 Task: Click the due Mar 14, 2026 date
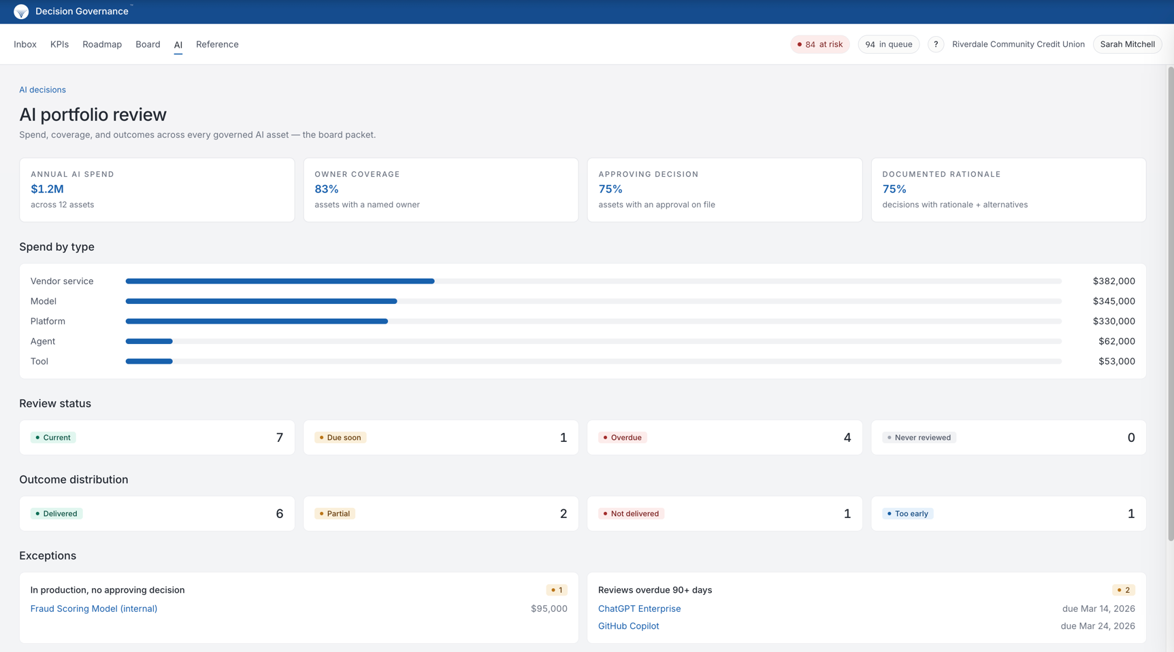tap(1098, 608)
